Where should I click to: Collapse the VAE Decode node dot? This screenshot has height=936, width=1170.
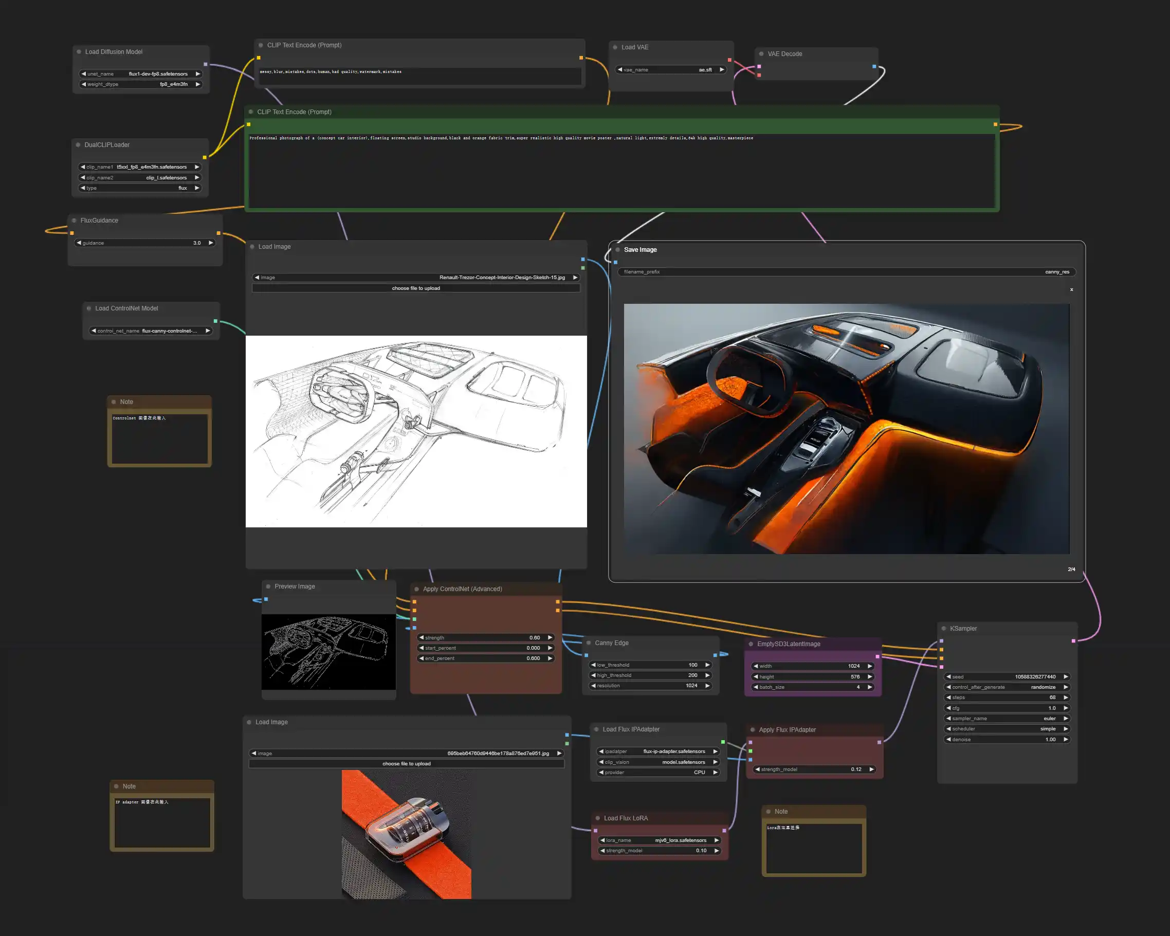point(761,54)
